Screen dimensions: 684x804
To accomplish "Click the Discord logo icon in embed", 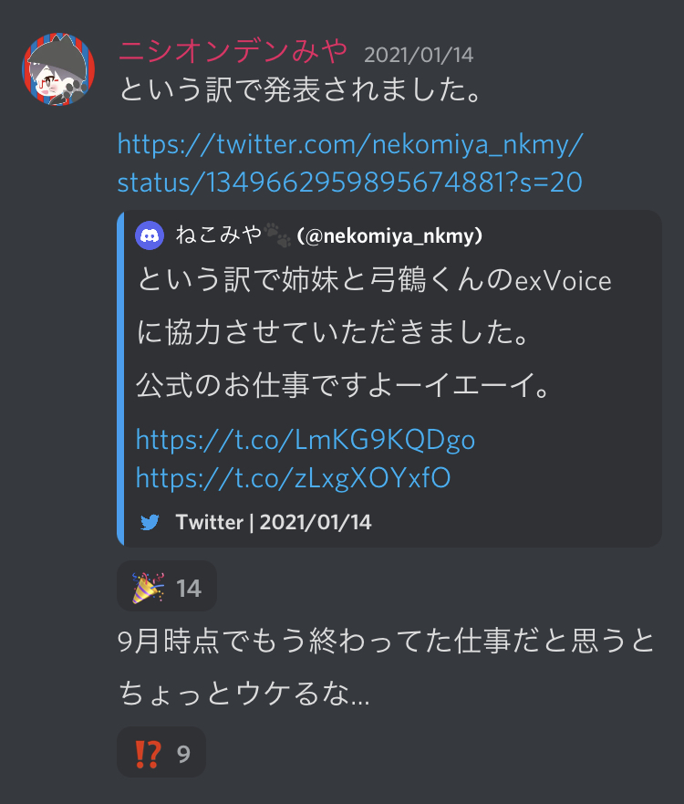I will pyautogui.click(x=150, y=235).
